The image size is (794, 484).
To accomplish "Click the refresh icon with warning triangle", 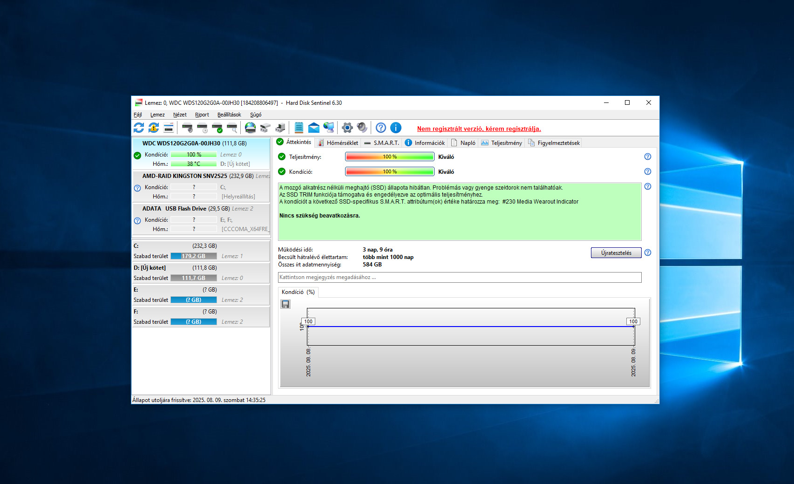I will [154, 128].
